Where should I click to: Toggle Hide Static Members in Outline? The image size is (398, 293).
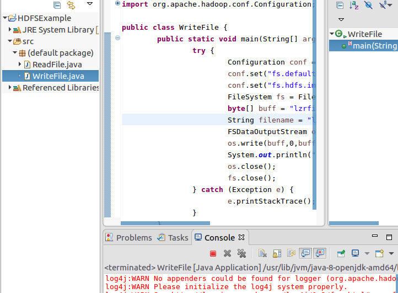pos(383,5)
